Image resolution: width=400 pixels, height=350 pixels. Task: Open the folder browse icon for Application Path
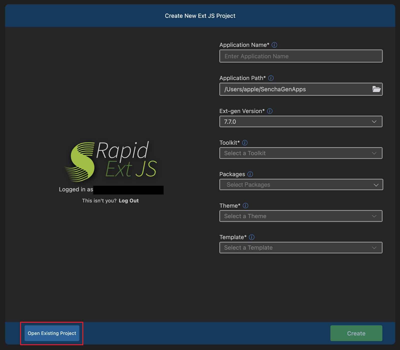click(376, 89)
